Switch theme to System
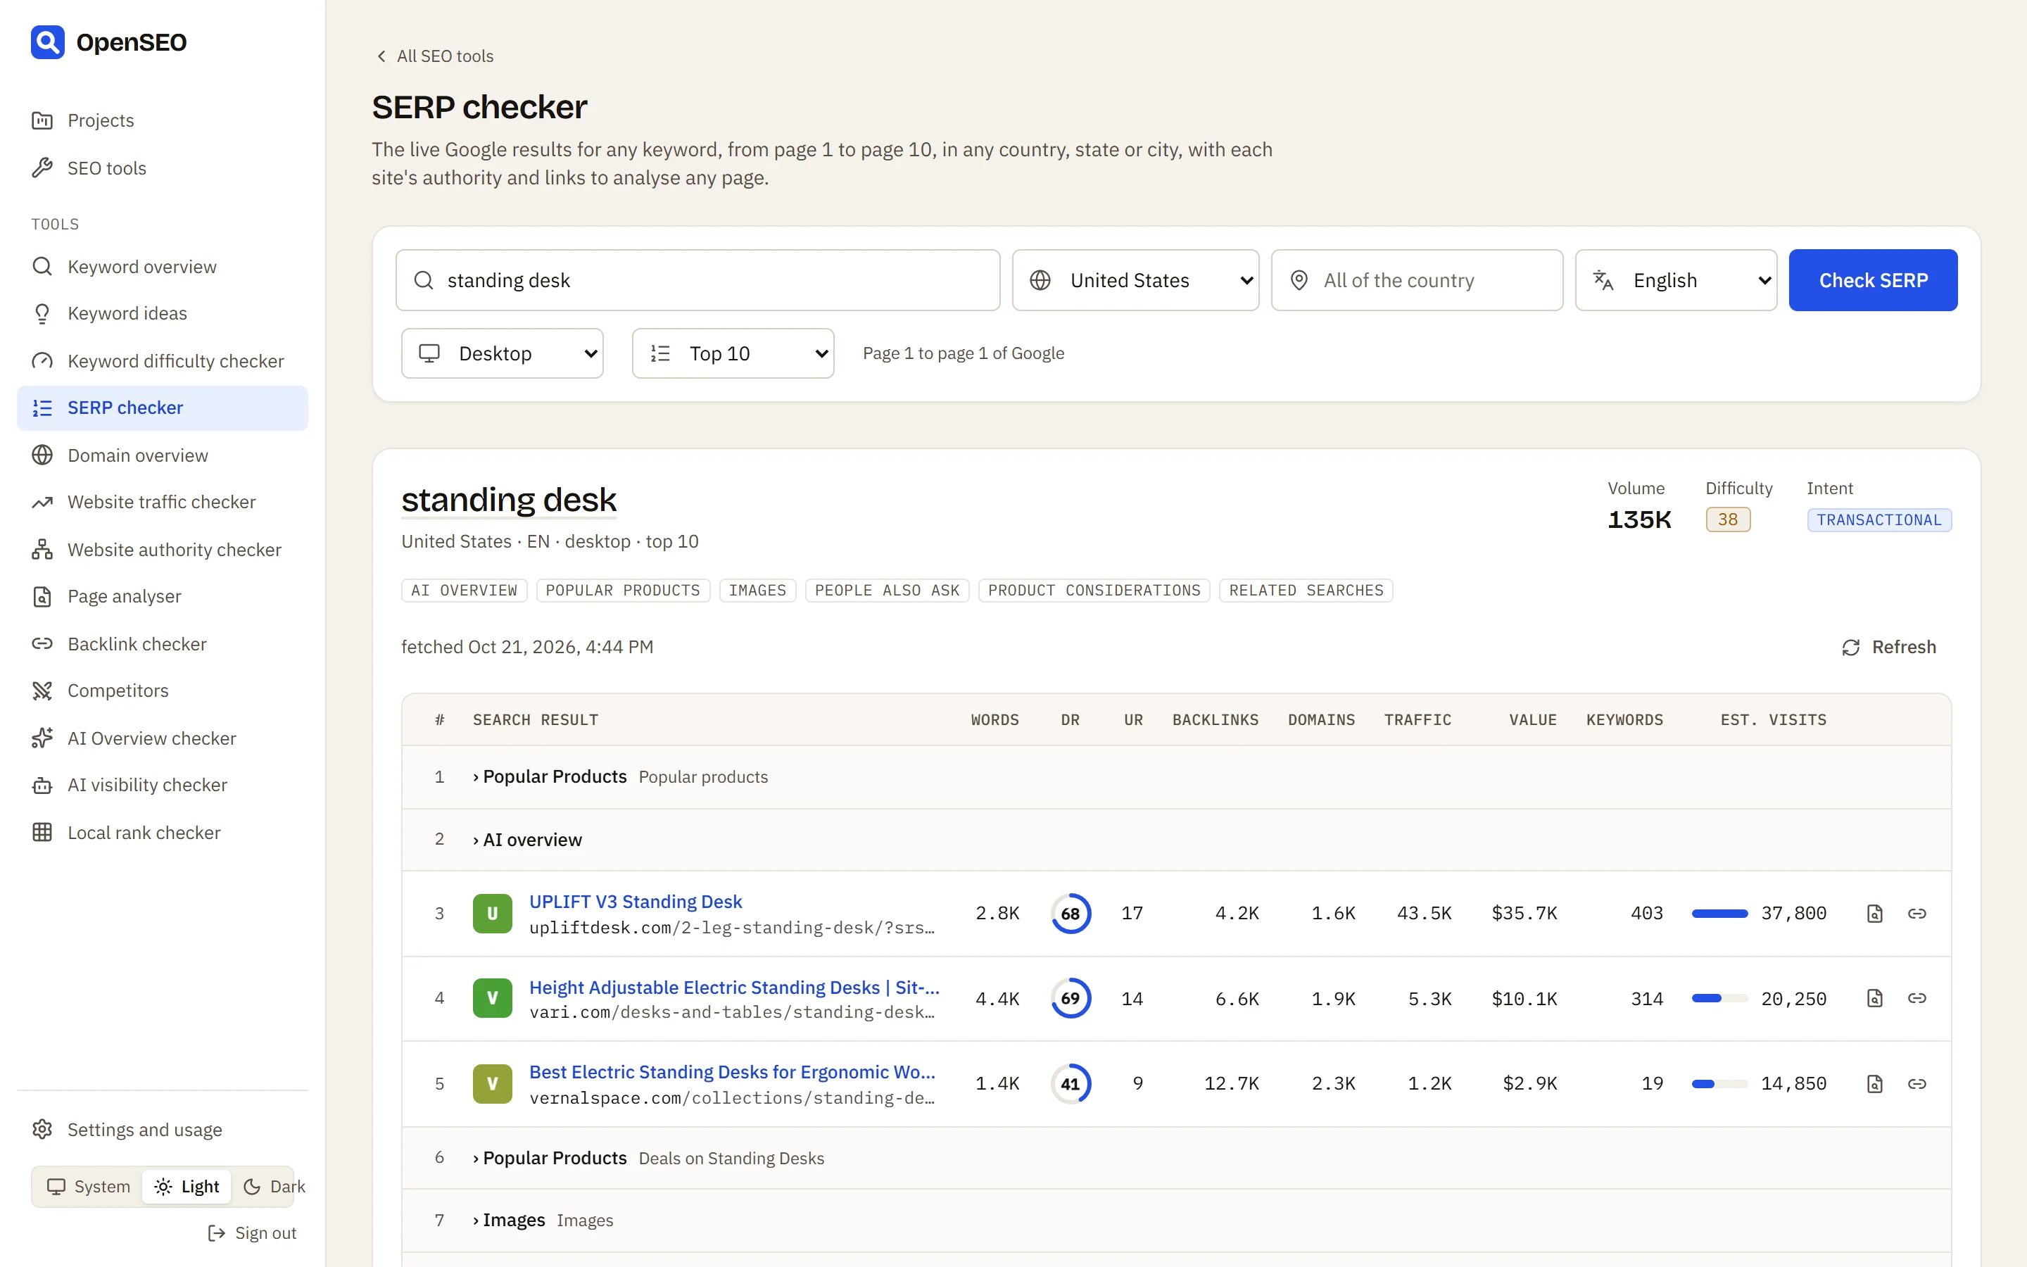 pos(89,1187)
